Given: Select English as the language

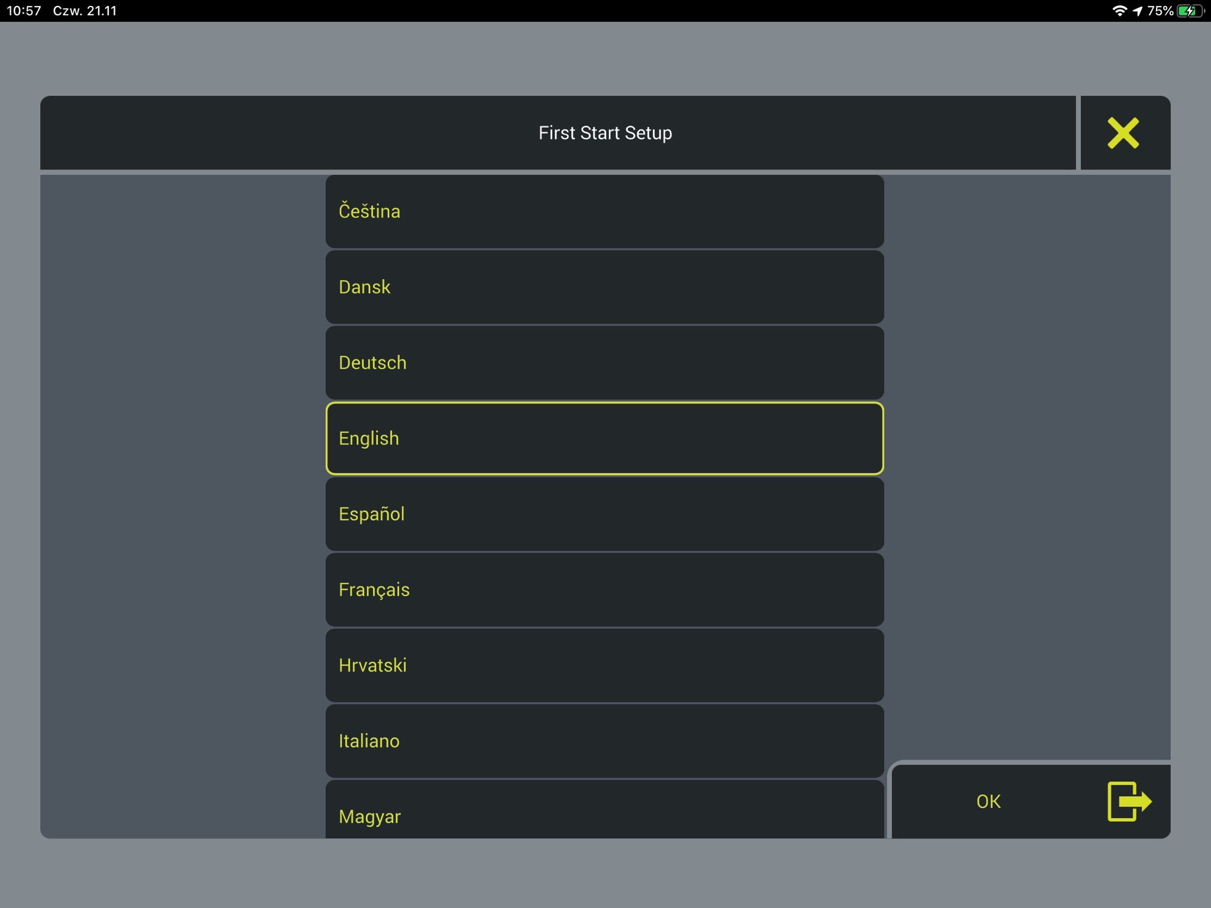Looking at the screenshot, I should click(x=604, y=438).
